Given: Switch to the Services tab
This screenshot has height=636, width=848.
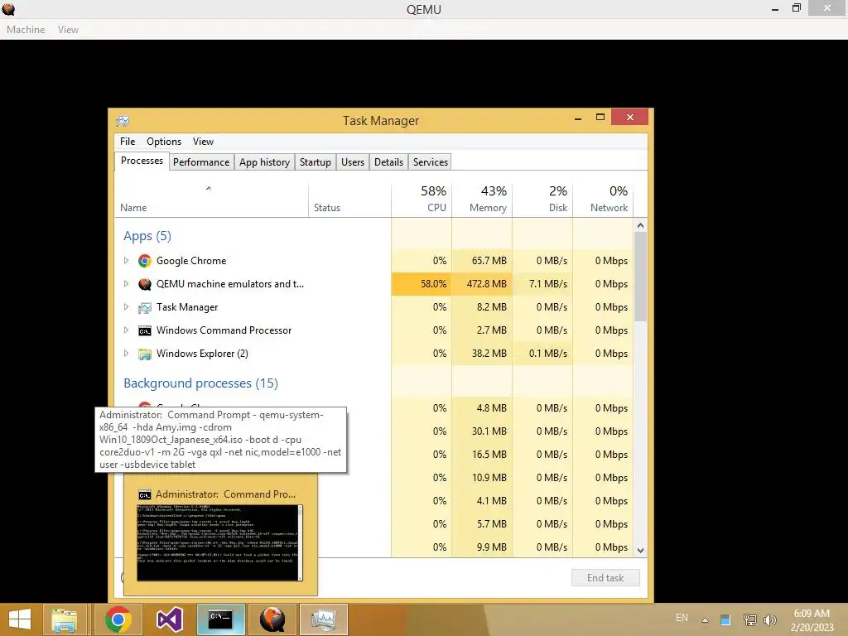Looking at the screenshot, I should coord(431,162).
